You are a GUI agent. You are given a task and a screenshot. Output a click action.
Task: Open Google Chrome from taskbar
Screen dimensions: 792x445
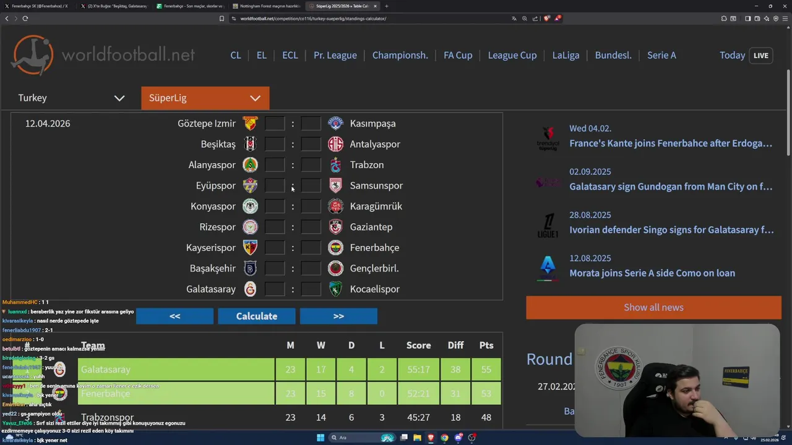444,438
